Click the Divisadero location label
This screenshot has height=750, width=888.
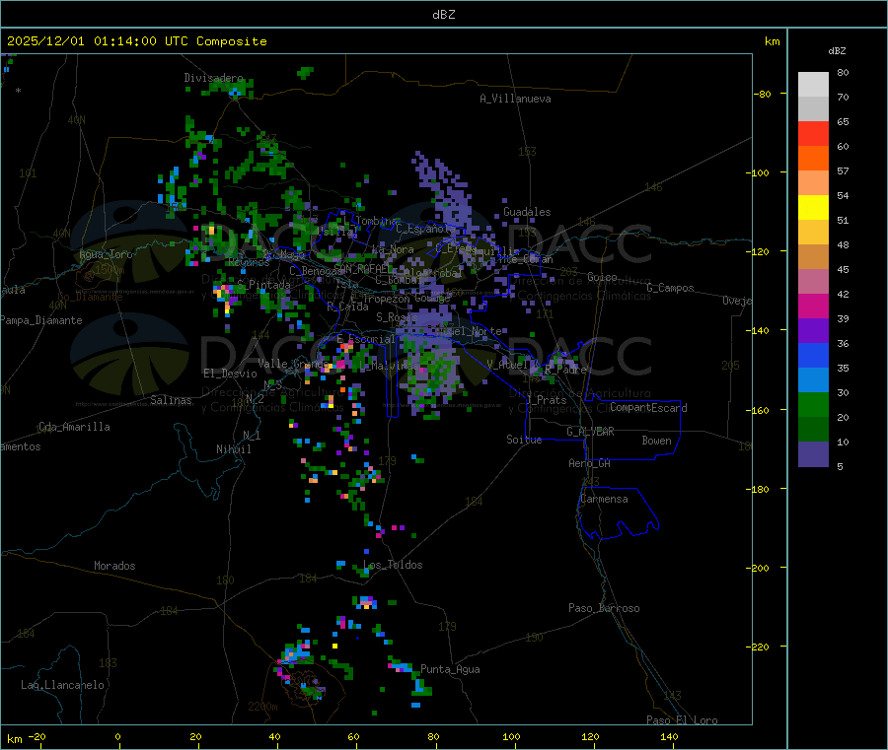click(213, 78)
